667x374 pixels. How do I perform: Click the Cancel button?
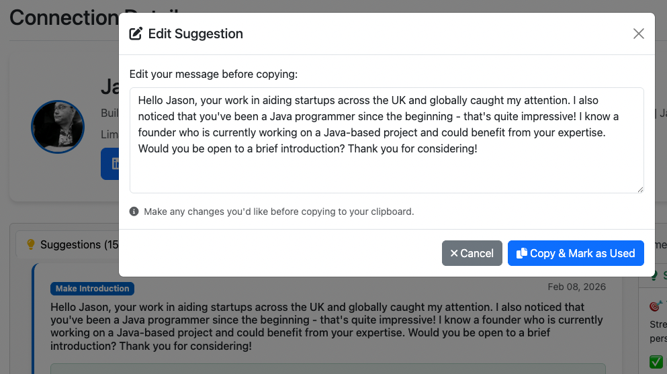coord(472,253)
